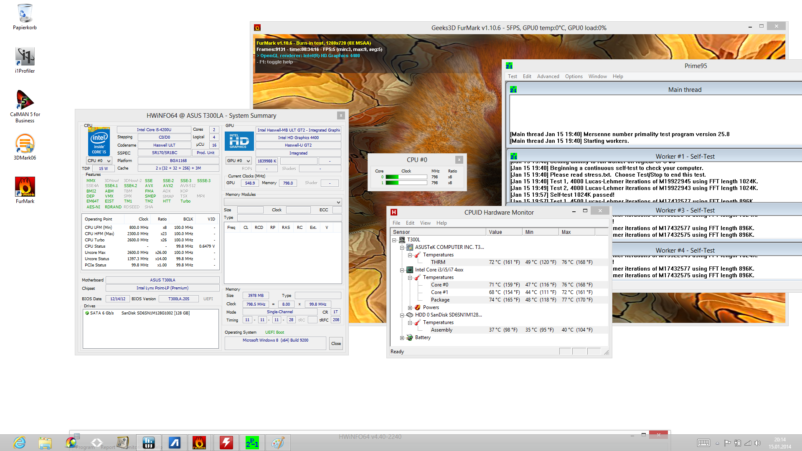Open Prime95 Advanced menu
The width and height of the screenshot is (802, 451).
click(548, 76)
